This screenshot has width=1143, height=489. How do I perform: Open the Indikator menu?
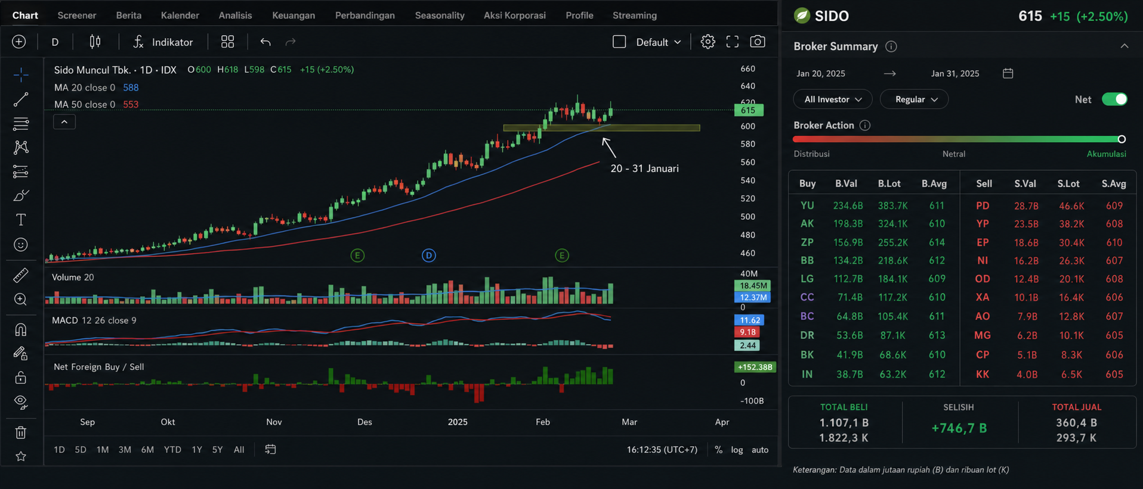(x=162, y=42)
